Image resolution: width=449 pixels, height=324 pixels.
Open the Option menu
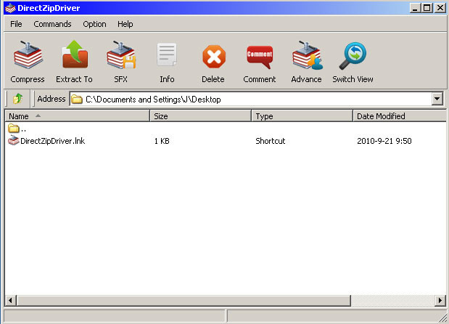click(94, 24)
